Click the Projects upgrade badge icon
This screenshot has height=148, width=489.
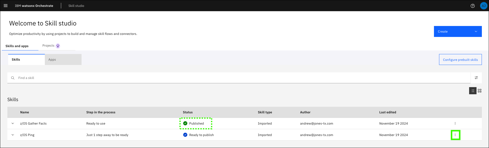58,46
